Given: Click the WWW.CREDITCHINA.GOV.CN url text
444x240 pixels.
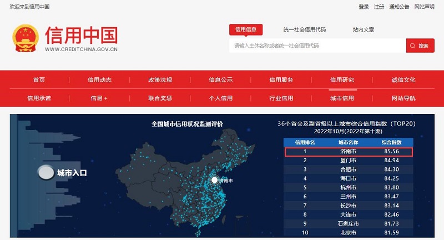Looking at the screenshot, I should tap(81, 49).
